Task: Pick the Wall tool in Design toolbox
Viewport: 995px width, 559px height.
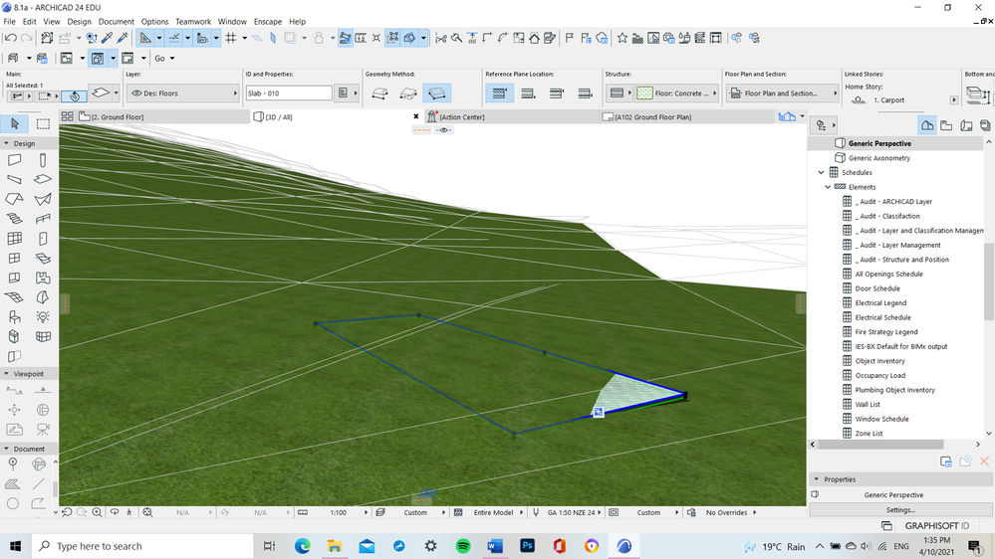Action: click(15, 160)
